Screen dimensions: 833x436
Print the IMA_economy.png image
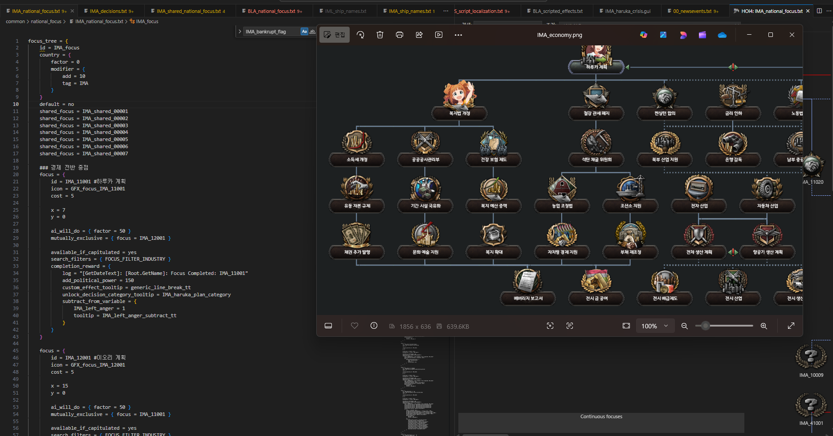click(x=400, y=35)
